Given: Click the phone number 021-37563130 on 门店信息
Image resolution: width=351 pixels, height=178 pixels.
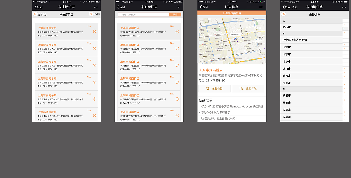Looking at the screenshot, I should click(x=215, y=81).
